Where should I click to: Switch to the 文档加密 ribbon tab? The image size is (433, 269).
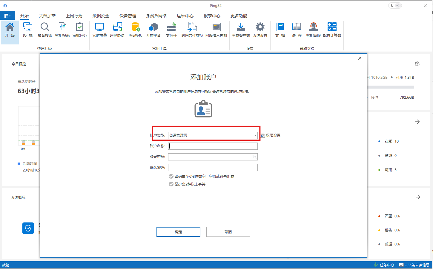point(47,16)
